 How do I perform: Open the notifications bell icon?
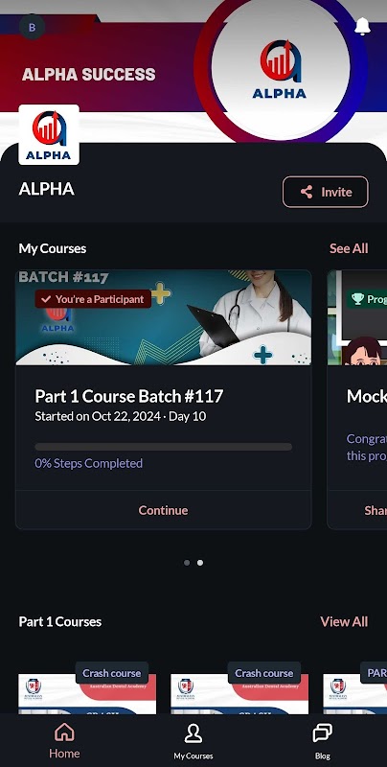coord(362,27)
